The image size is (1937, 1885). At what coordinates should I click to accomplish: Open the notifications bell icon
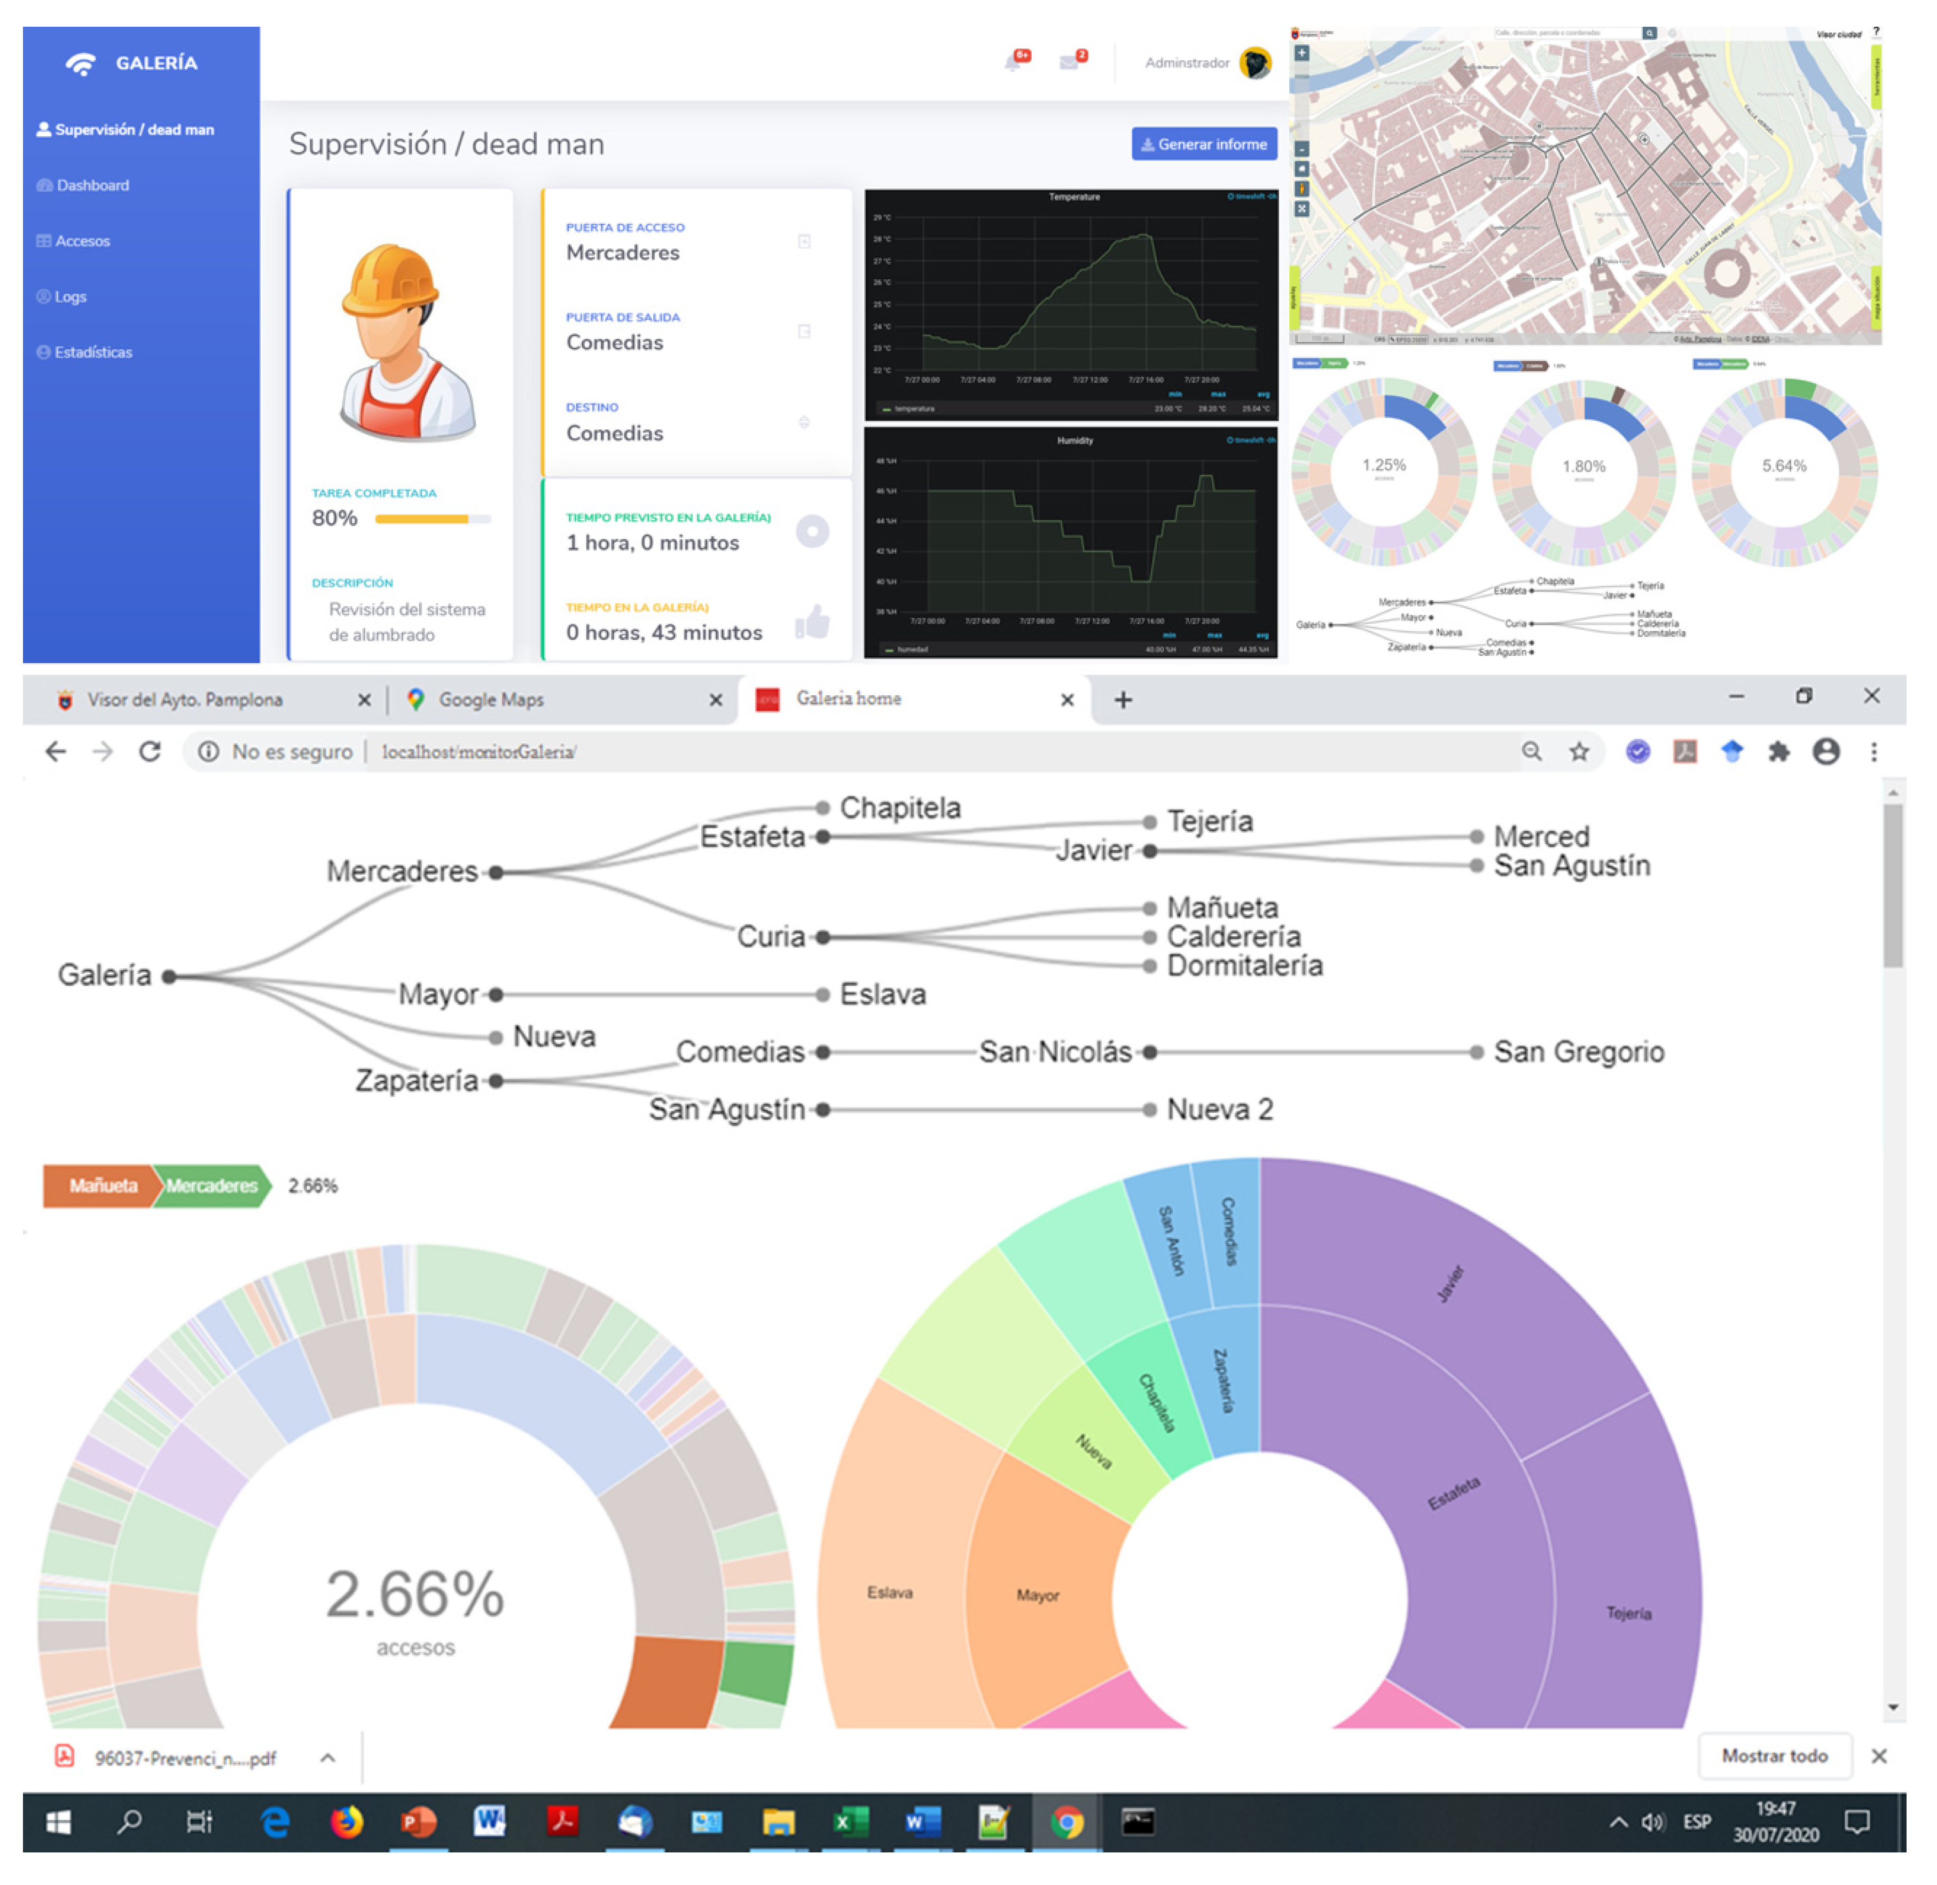1013,62
